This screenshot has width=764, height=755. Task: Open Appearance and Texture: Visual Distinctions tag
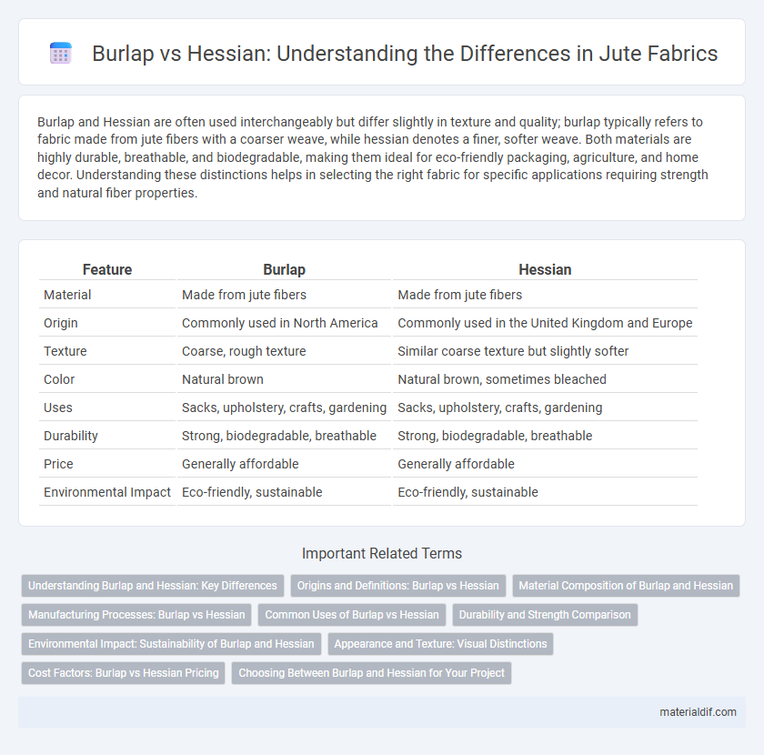point(440,644)
